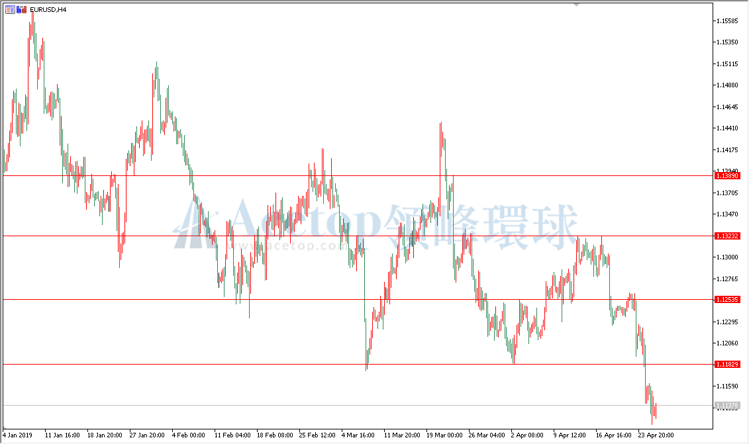Select the red 1.11829 line price tag

pyautogui.click(x=728, y=365)
